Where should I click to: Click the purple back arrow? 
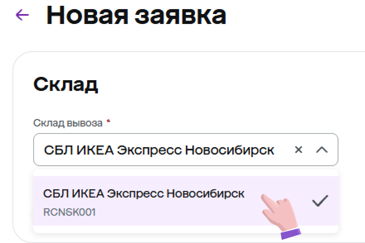(x=22, y=15)
